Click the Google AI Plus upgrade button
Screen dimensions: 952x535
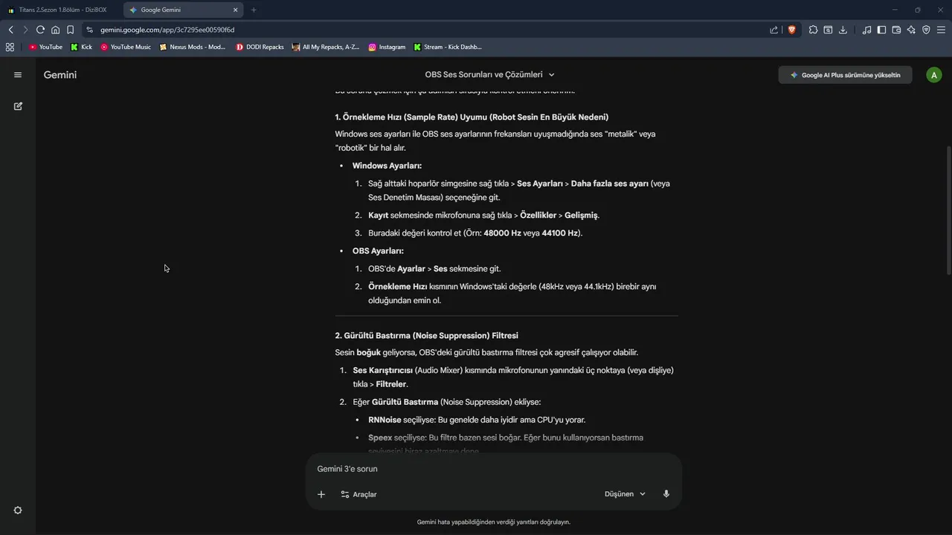point(845,75)
